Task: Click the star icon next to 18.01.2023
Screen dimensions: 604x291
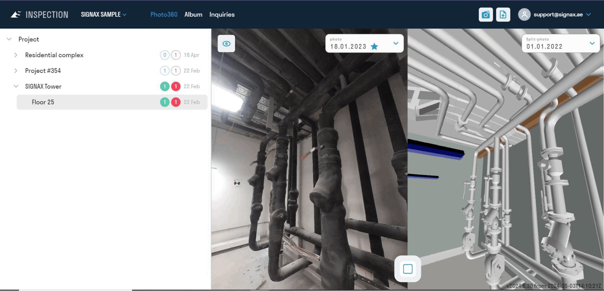Action: (374, 46)
